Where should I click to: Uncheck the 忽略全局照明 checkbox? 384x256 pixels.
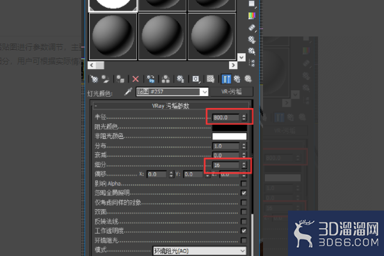pos(244,193)
